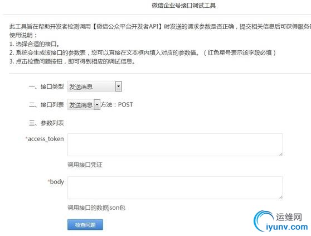Grab the body textarea resize handle
311x236 pixels.
281,197
